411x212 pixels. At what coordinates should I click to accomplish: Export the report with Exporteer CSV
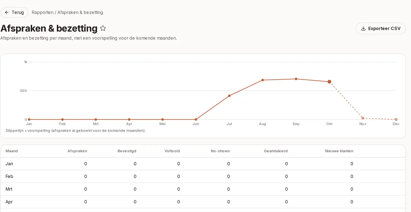click(381, 28)
